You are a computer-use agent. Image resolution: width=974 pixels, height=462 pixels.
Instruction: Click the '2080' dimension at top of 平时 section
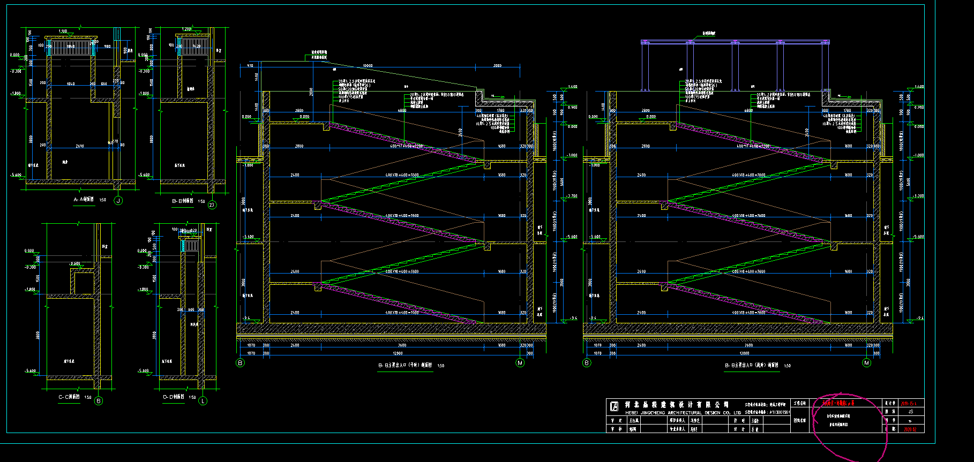497,66
